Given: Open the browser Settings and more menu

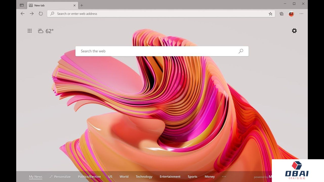Looking at the screenshot, I should coord(301,14).
